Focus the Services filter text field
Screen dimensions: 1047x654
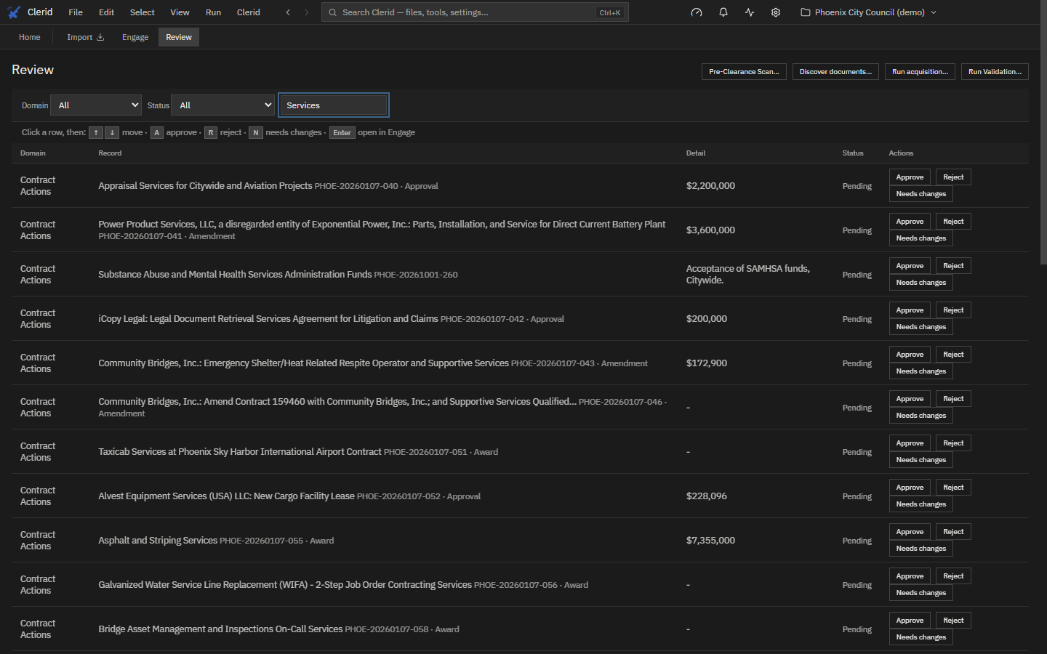(x=334, y=105)
